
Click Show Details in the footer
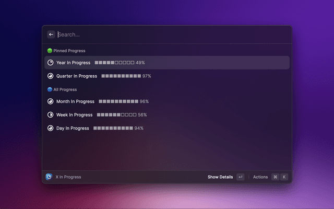point(220,177)
